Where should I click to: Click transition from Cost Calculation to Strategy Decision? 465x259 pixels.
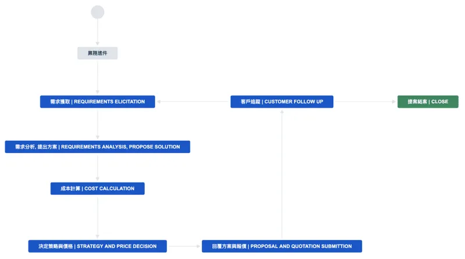click(98, 217)
